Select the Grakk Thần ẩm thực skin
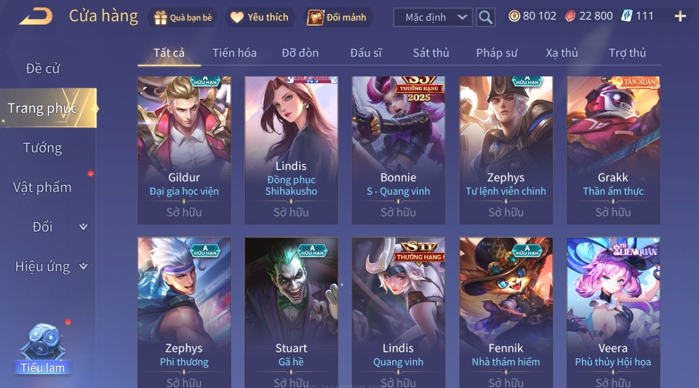Viewport: 699px width, 388px height. [x=613, y=150]
